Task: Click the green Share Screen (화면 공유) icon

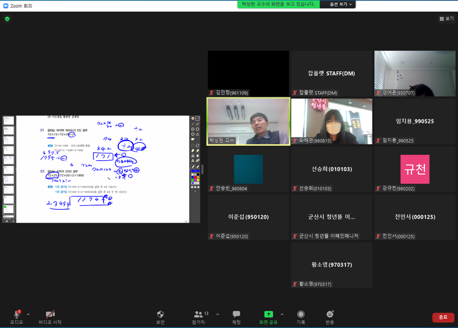Action: (x=268, y=315)
